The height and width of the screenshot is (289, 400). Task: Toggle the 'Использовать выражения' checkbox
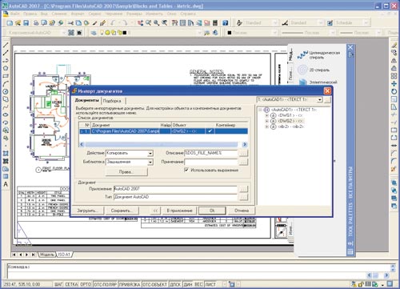pos(186,170)
